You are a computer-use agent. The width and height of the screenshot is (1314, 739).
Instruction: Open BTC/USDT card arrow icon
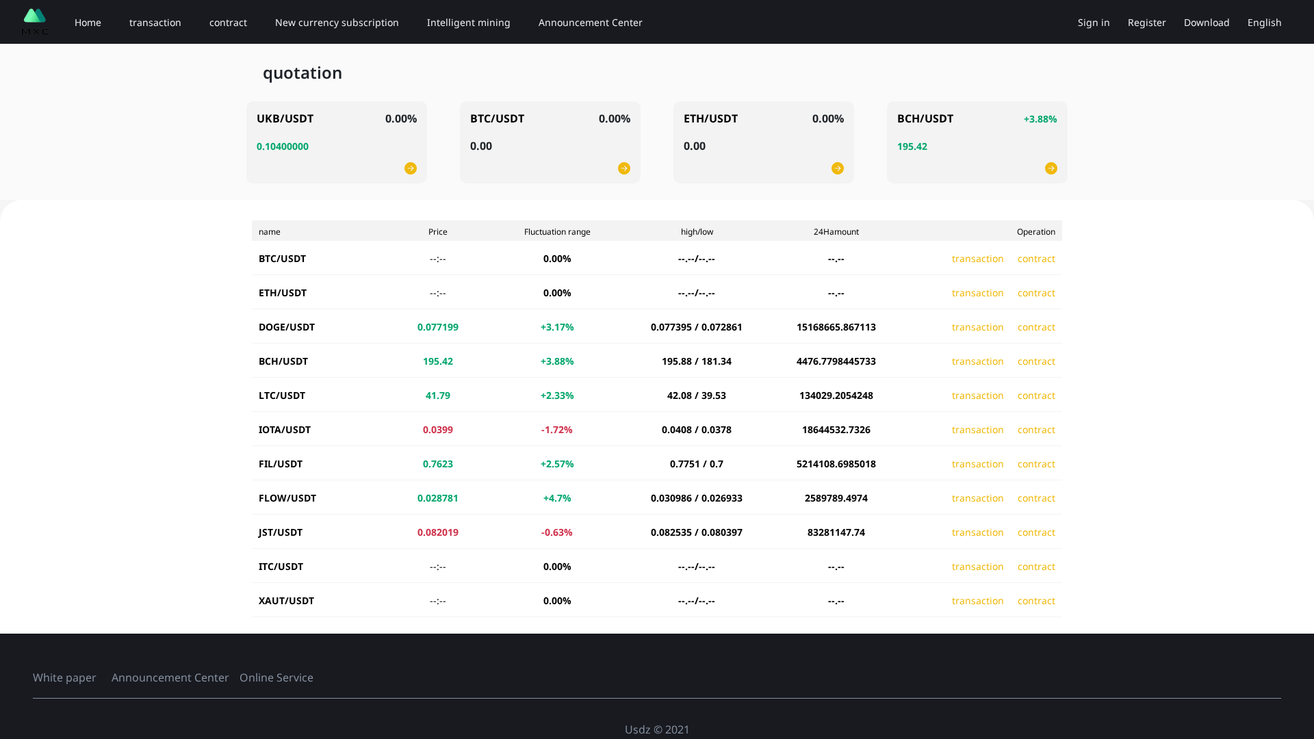[624, 168]
